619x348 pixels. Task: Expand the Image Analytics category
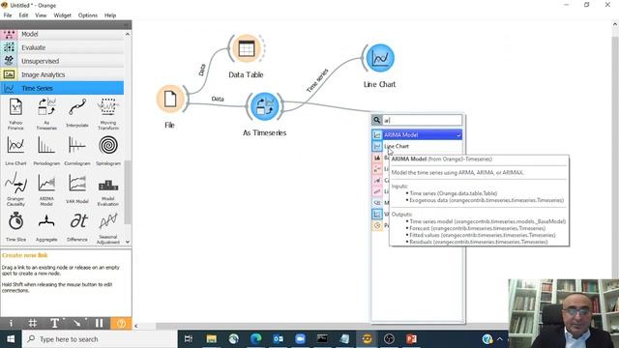(62, 74)
